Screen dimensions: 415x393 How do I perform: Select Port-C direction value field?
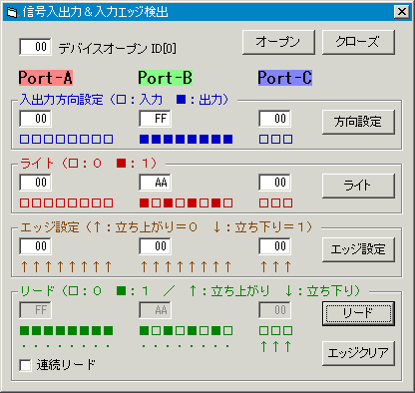coord(274,119)
